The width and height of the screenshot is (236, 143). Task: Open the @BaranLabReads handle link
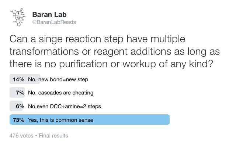tap(54, 22)
